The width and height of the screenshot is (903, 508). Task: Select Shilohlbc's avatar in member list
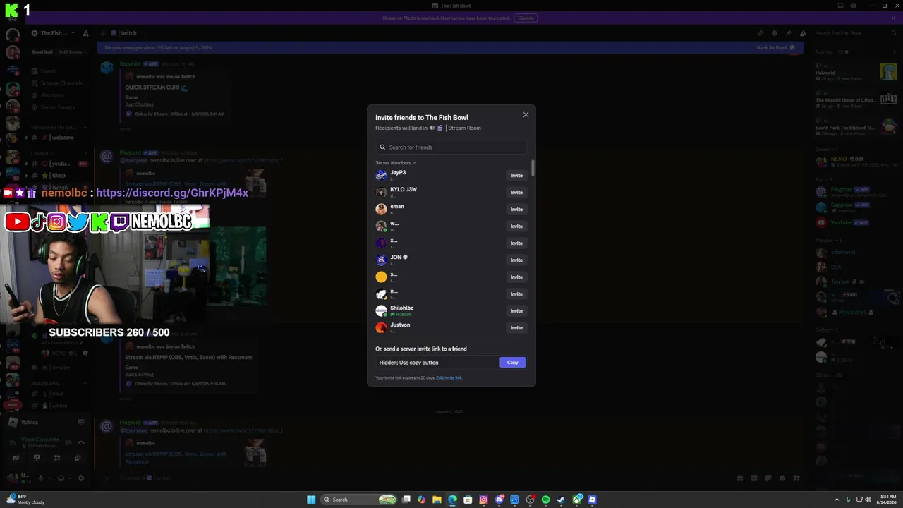pyautogui.click(x=381, y=310)
